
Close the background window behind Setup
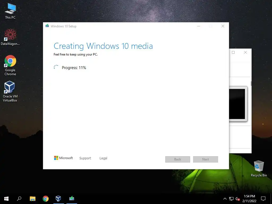tap(245, 52)
